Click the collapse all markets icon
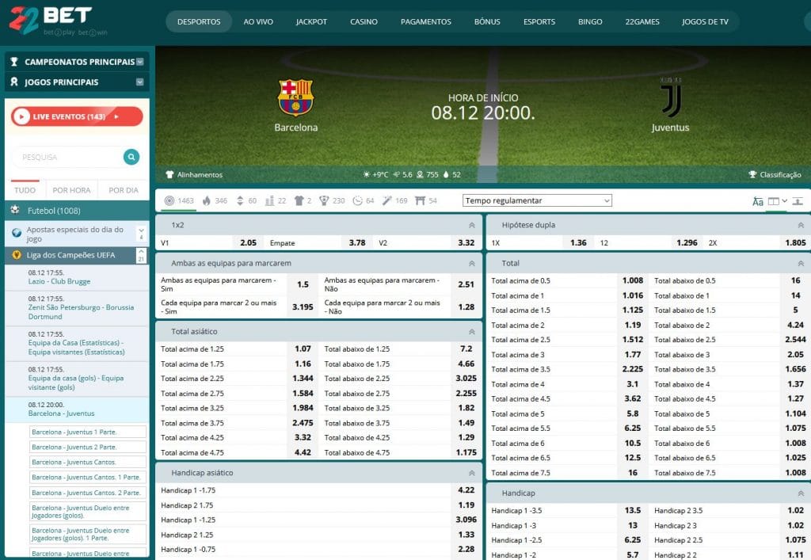The image size is (811, 560). 798,201
